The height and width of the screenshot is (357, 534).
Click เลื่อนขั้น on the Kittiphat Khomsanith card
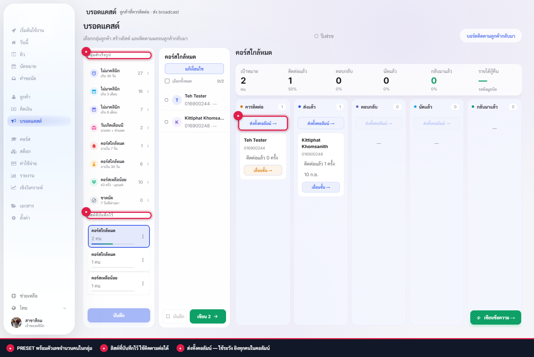pyautogui.click(x=321, y=187)
